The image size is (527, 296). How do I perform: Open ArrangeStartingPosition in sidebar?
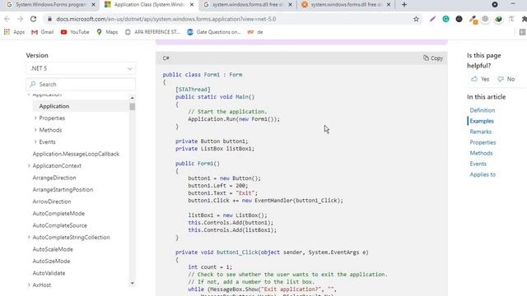pyautogui.click(x=63, y=190)
